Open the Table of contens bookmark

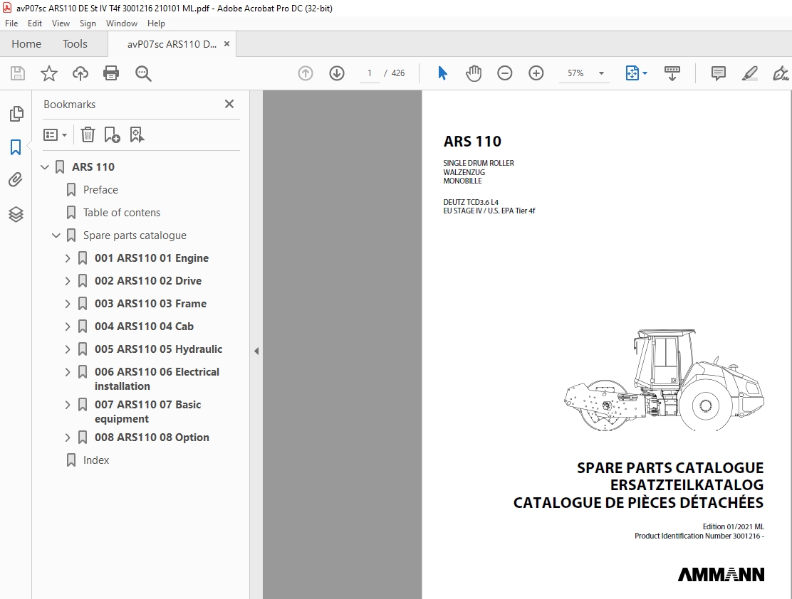(x=122, y=213)
